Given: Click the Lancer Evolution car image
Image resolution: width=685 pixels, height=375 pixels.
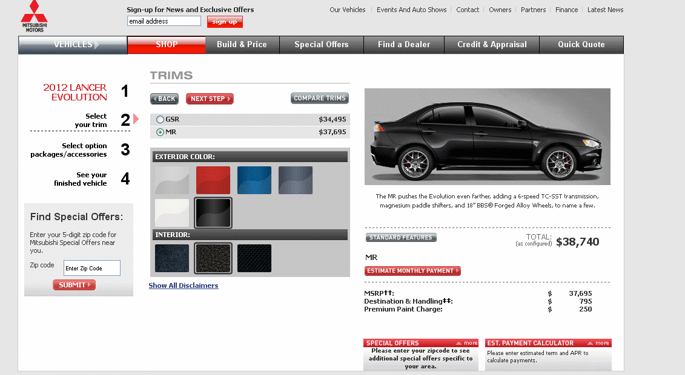Looking at the screenshot, I should coord(488,137).
